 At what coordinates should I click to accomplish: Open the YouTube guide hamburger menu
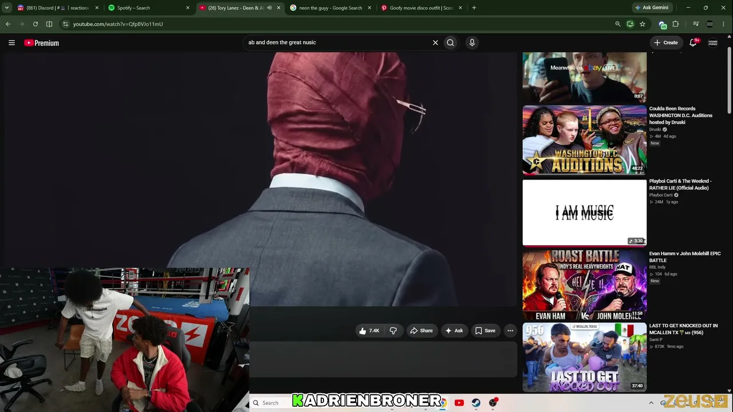coord(11,42)
